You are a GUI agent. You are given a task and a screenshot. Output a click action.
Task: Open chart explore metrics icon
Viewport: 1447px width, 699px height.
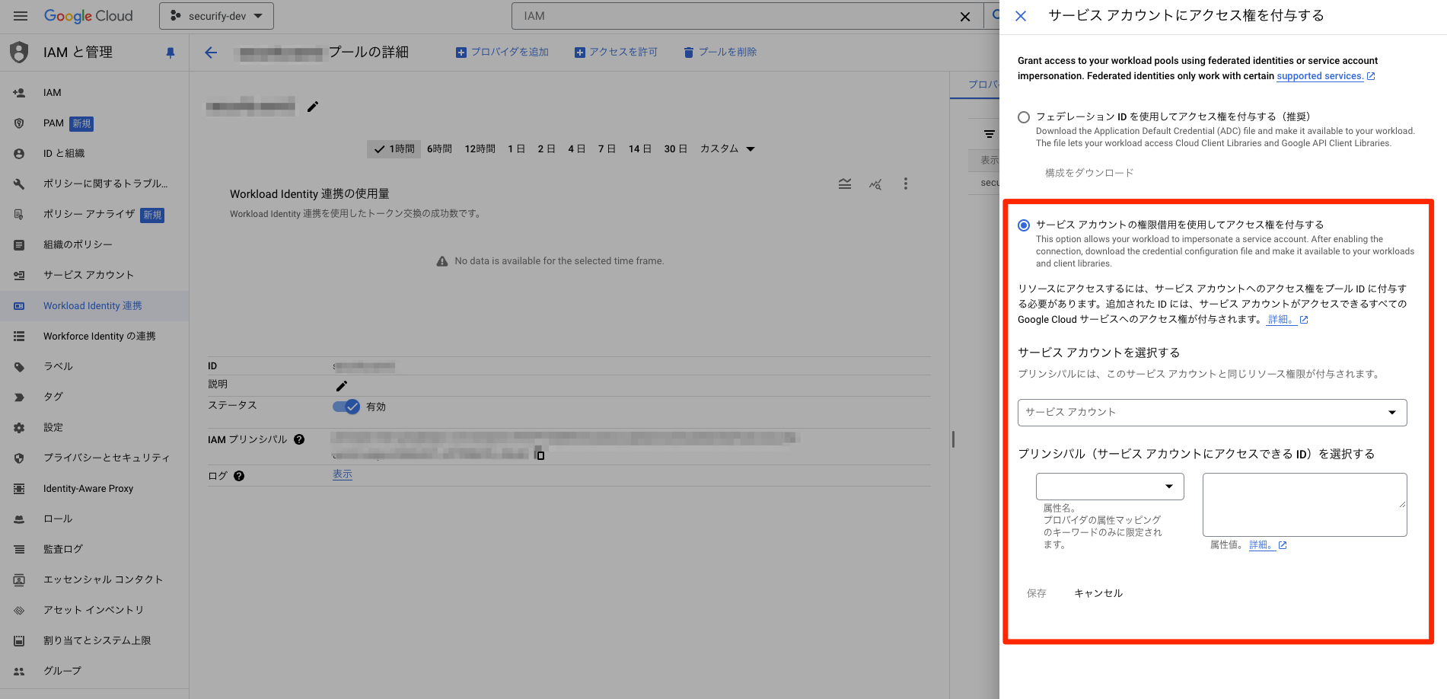coord(875,184)
